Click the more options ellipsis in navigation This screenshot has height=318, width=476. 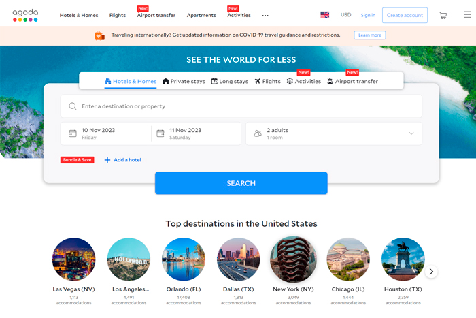tap(265, 16)
